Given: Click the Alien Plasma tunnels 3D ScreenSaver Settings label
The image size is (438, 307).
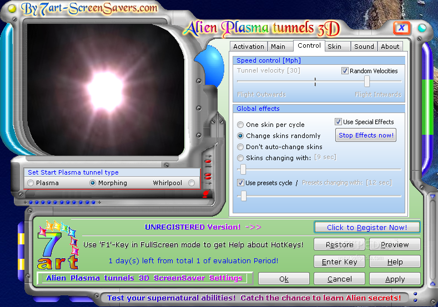Looking at the screenshot, I should pos(144,278).
